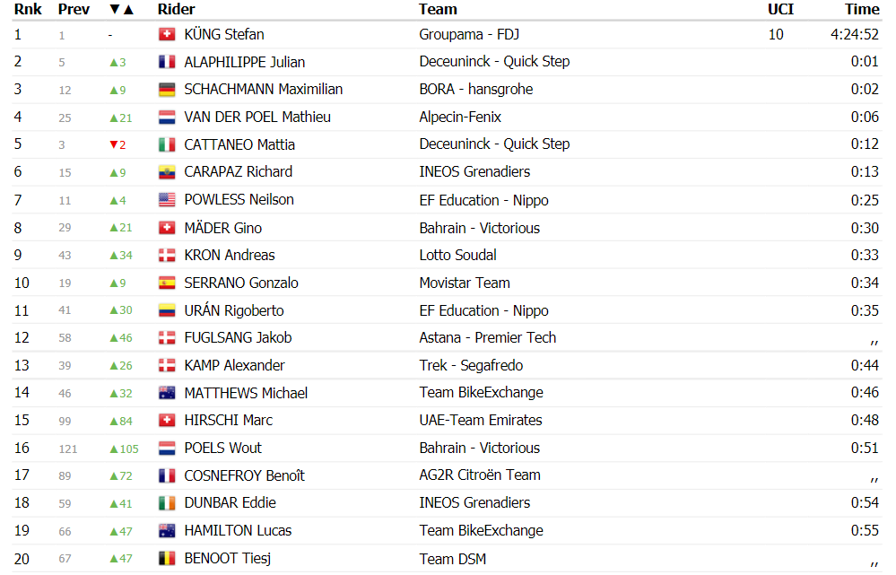Click the Spanish flag beside SERRANO Gonzalo

click(x=167, y=283)
